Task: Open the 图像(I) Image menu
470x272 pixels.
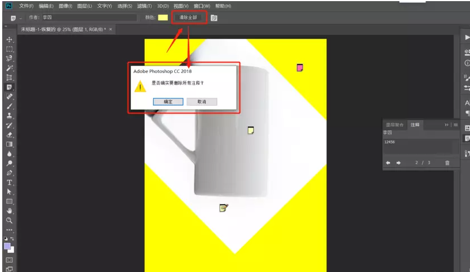Action: [65, 6]
